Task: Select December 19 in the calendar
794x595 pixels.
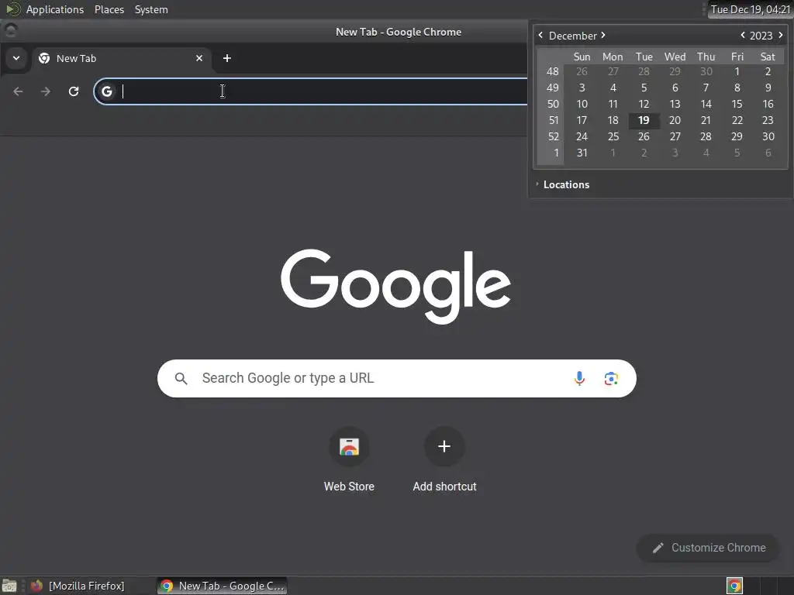Action: tap(644, 120)
